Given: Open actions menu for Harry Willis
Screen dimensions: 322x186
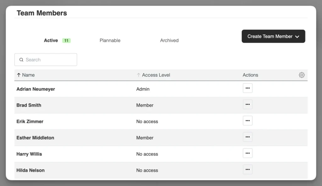Looking at the screenshot, I should [247, 153].
